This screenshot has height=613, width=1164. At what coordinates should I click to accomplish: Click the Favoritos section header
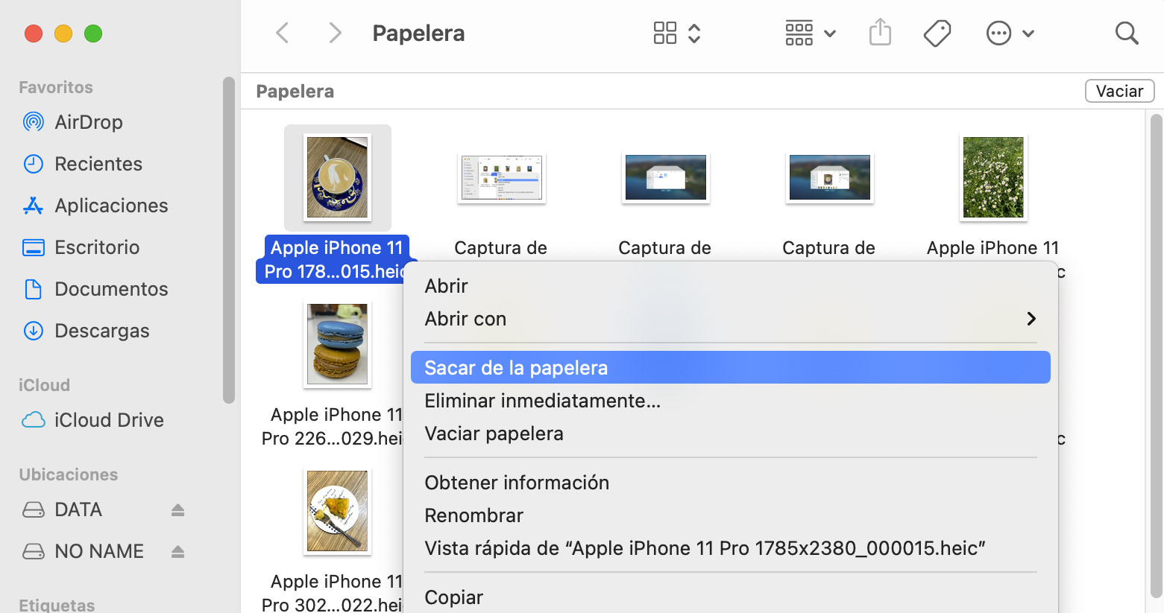click(x=56, y=87)
